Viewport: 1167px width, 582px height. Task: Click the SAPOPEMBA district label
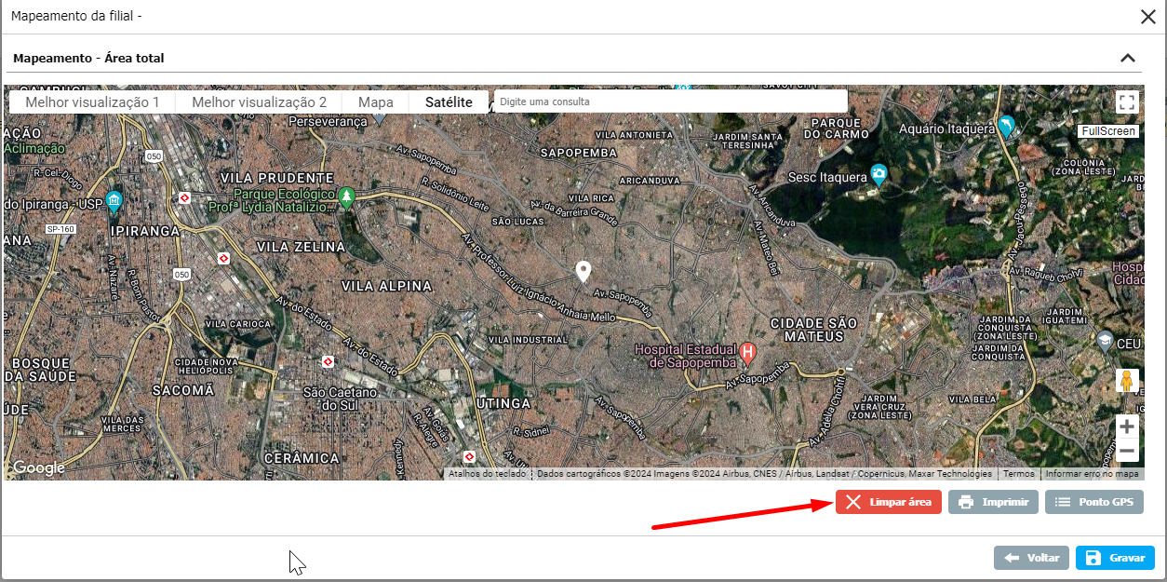(x=580, y=151)
